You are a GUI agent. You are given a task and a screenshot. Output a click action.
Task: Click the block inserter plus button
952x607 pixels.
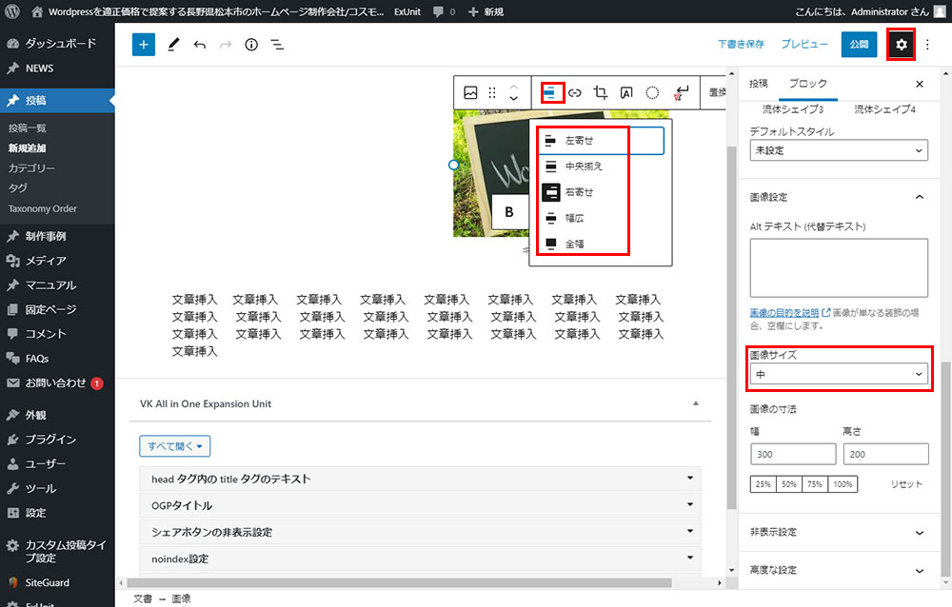[x=144, y=45]
